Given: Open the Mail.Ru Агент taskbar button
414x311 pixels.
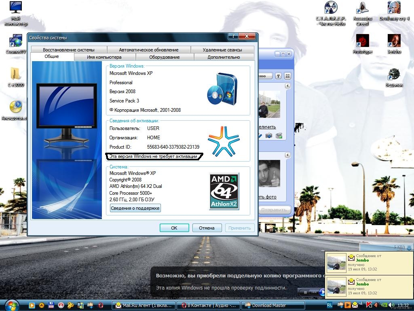Looking at the screenshot, I should [x=144, y=305].
